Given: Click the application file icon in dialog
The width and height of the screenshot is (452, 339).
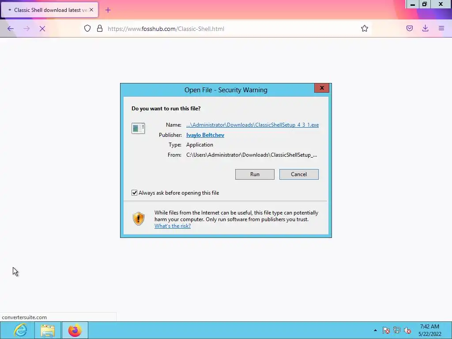Looking at the screenshot, I should [138, 128].
